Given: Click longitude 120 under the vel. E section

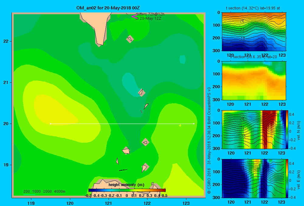Looking at the screenshot, I should point(231,202).
